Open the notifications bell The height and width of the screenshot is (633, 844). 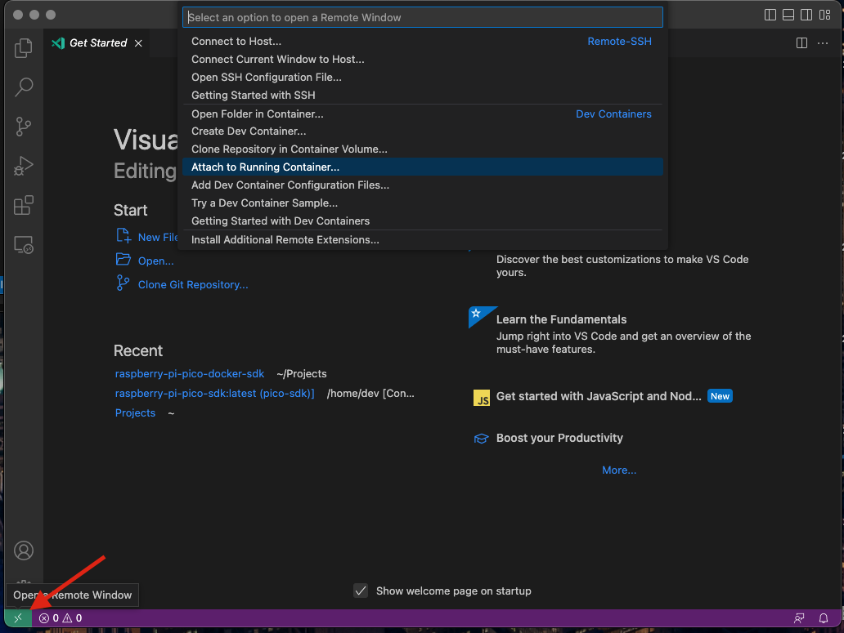coord(824,618)
